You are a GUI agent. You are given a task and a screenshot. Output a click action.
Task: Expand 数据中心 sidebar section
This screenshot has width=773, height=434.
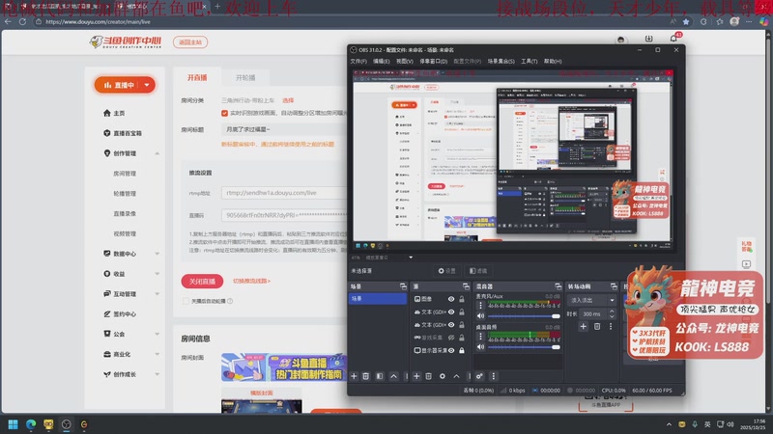[x=157, y=254]
